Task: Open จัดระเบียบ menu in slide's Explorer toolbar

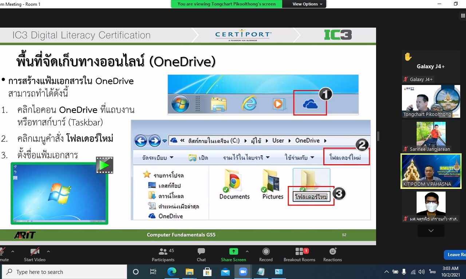Action: [x=158, y=158]
